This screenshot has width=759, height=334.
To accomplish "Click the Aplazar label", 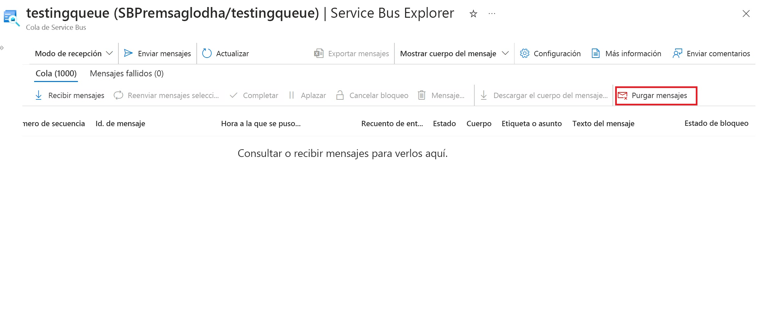I will 313,95.
